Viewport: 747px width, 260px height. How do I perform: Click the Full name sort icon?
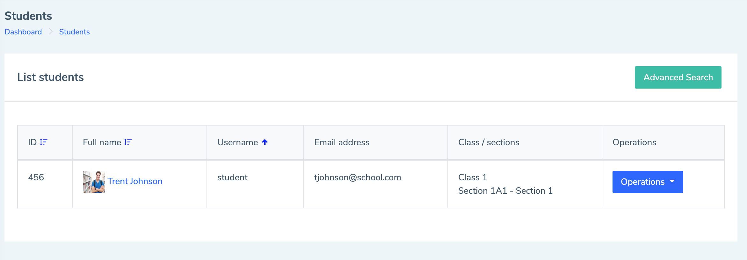click(x=128, y=142)
